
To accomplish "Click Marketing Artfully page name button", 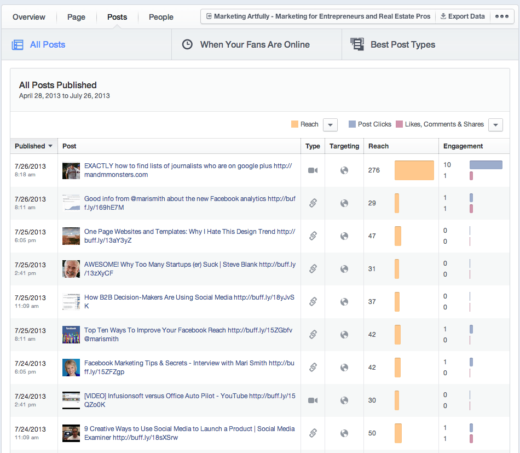I will tap(318, 16).
